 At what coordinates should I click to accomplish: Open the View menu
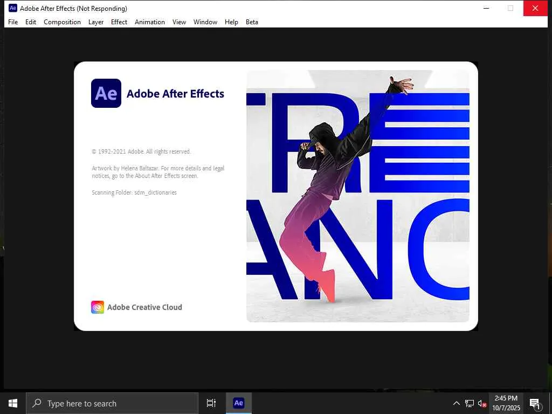[x=179, y=22]
